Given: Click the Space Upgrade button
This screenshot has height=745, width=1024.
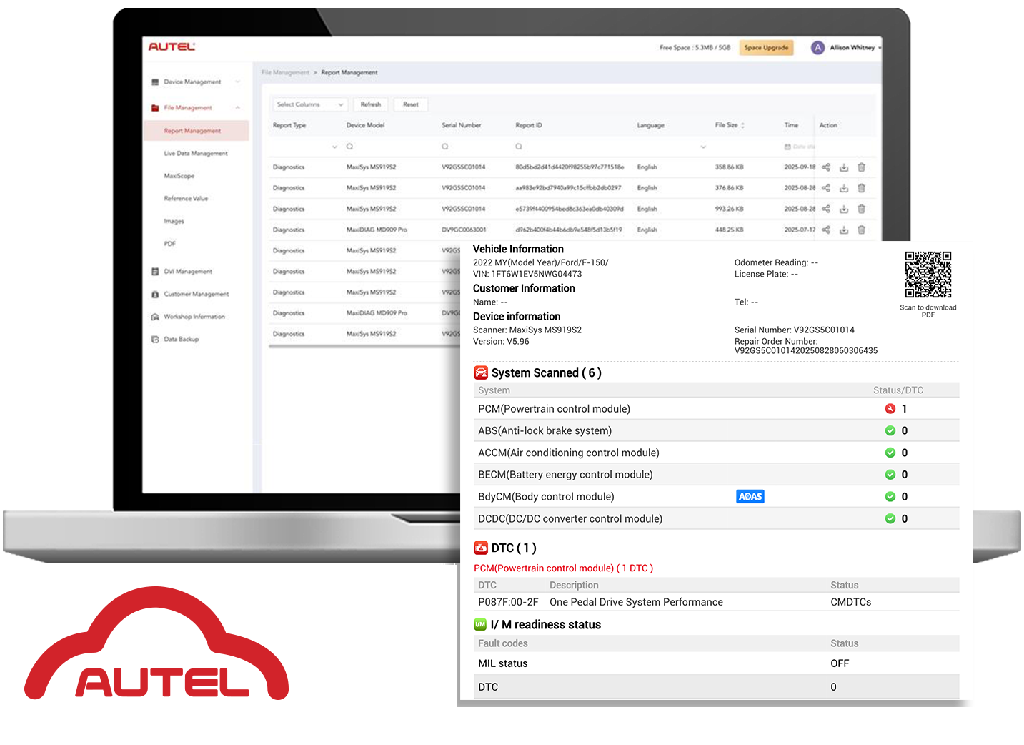Looking at the screenshot, I should click(766, 48).
